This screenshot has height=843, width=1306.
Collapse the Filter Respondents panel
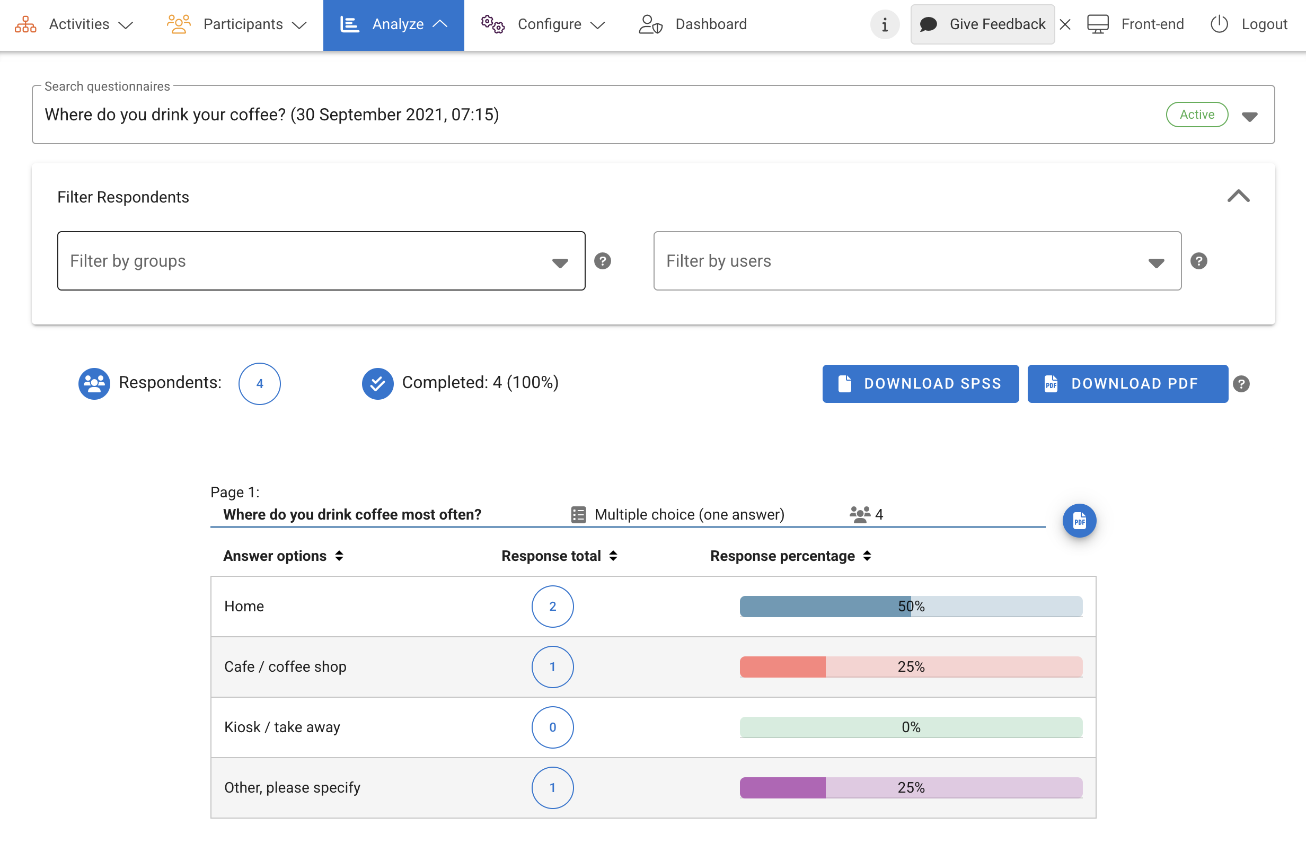click(1238, 197)
